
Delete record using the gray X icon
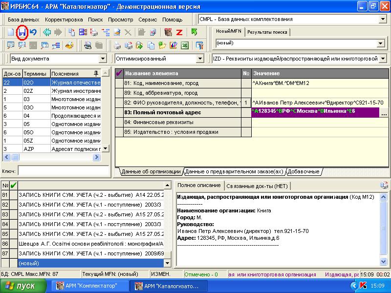128,32
